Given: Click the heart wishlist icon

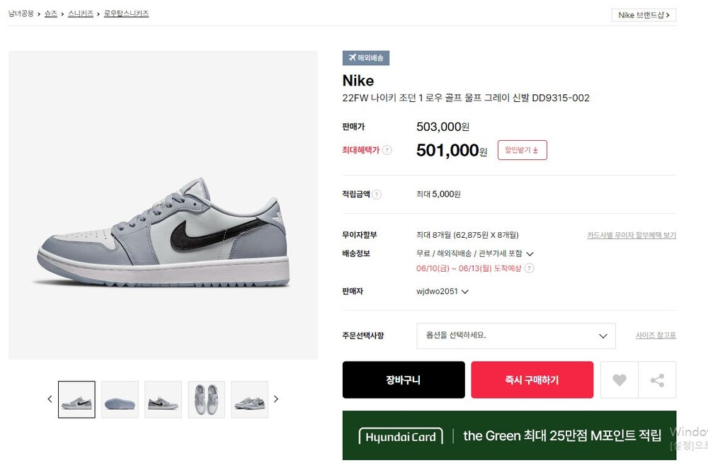Looking at the screenshot, I should [x=619, y=380].
